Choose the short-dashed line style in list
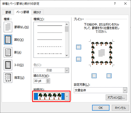The width and height of the screenshot is (131, 113). [50, 40]
